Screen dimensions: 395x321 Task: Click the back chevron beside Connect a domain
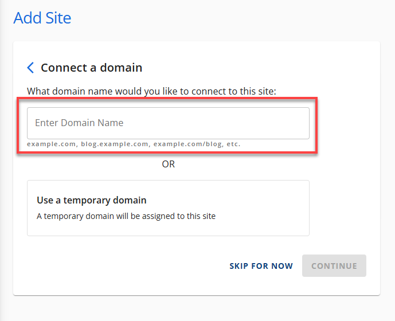coord(31,68)
